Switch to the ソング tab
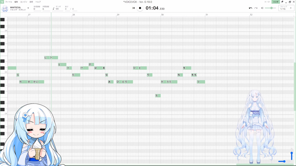Viewport: 296px width, 166px height. pyautogui.click(x=276, y=2)
